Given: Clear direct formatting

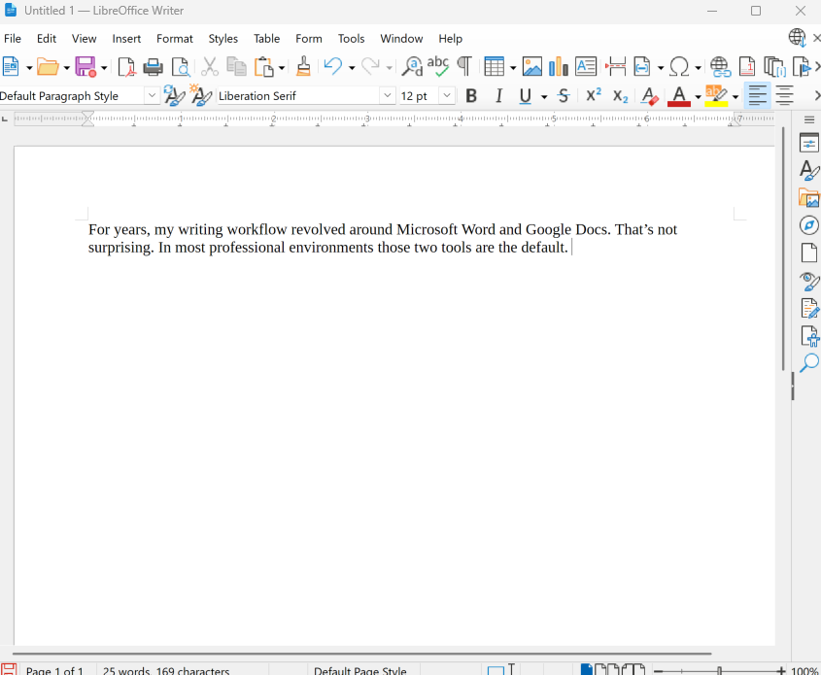Looking at the screenshot, I should pos(650,96).
